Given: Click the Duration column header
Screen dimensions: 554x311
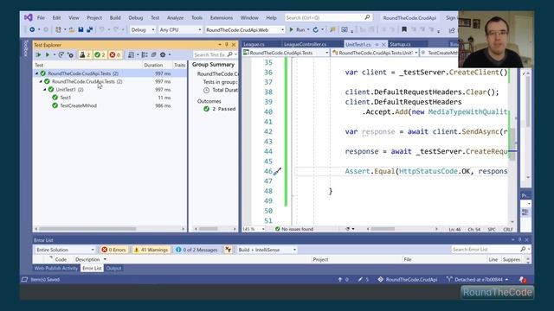Looking at the screenshot, I should [x=153, y=66].
